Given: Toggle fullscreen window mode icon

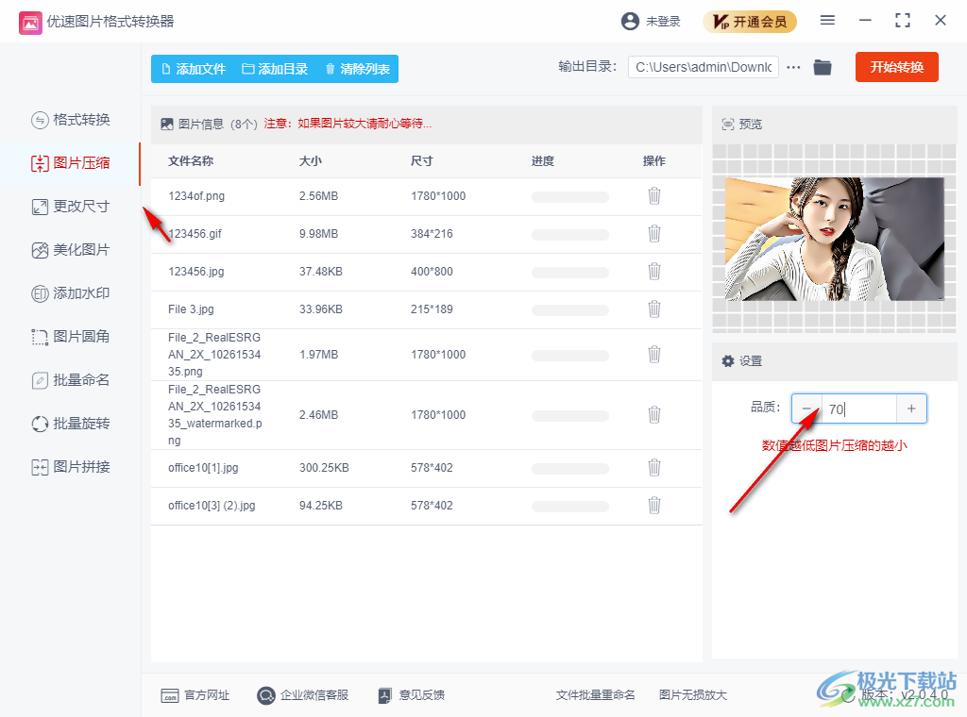Looking at the screenshot, I should tap(902, 21).
